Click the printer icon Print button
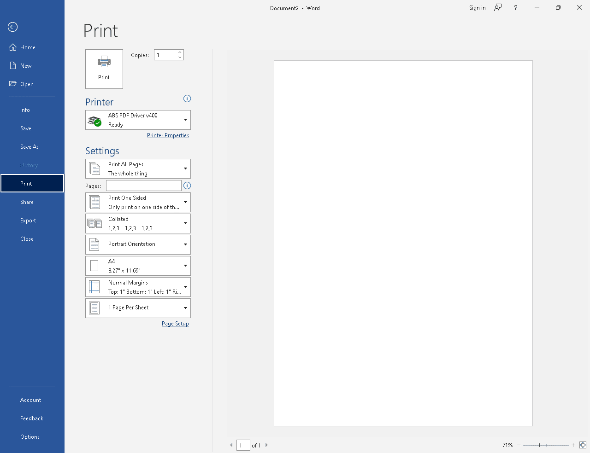 tap(104, 69)
